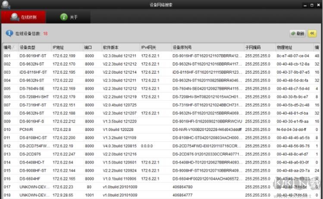Image resolution: width=323 pixels, height=199 pixels.
Task: Select IP address 172.6.22.188
Action: point(64,113)
